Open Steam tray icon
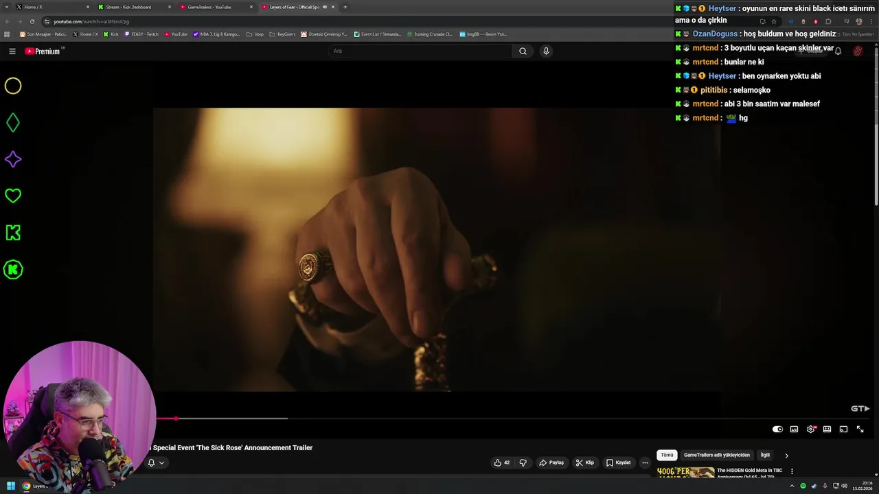879x494 pixels. [x=813, y=486]
